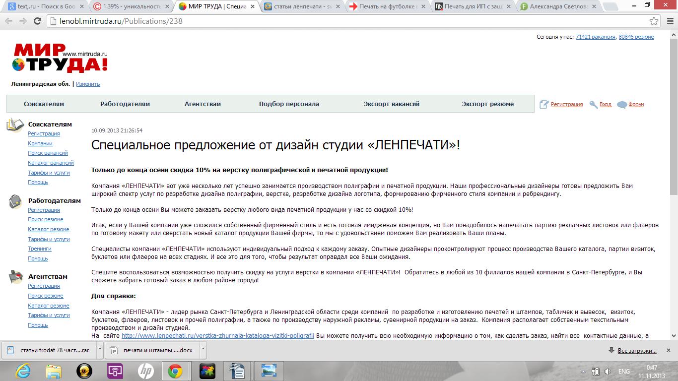Open Соискателям in the top navigation bar
Screen dimensions: 678x381
click(x=44, y=104)
